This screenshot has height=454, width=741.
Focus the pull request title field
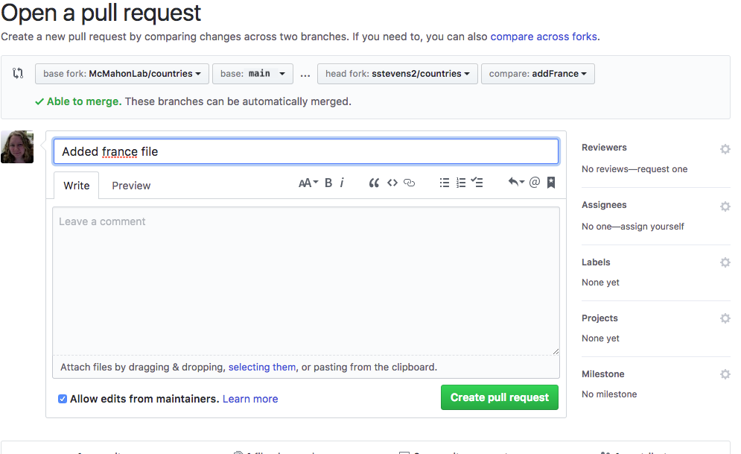point(306,151)
